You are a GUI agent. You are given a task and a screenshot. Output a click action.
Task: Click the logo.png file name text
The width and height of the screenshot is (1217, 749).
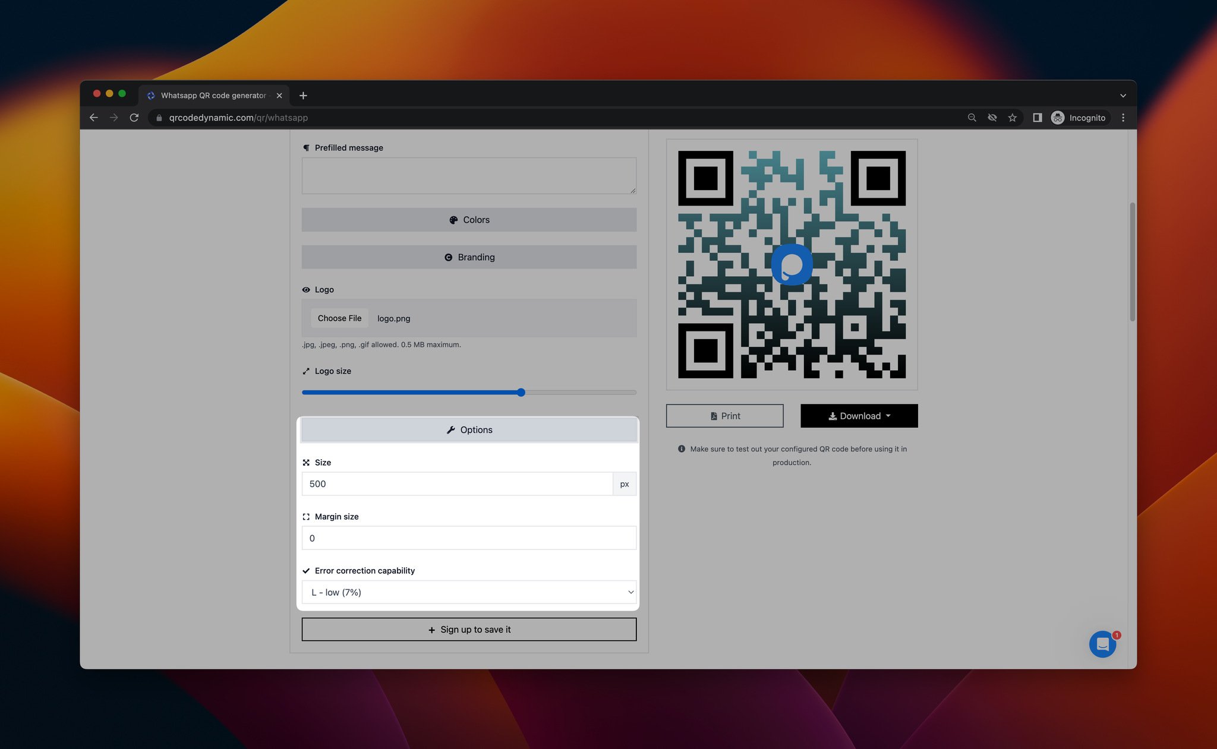coord(393,318)
